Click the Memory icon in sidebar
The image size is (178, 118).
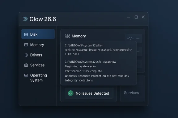click(x=26, y=45)
